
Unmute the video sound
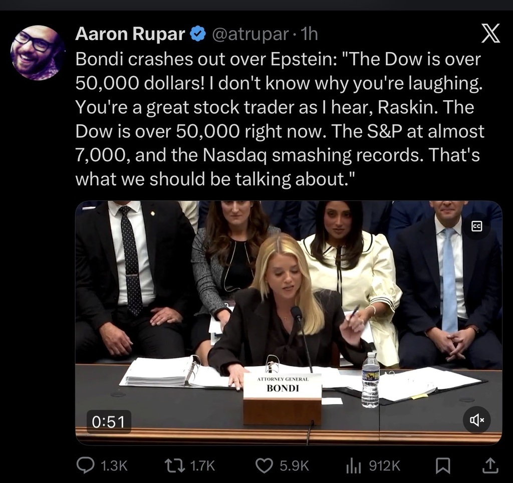pos(477,420)
